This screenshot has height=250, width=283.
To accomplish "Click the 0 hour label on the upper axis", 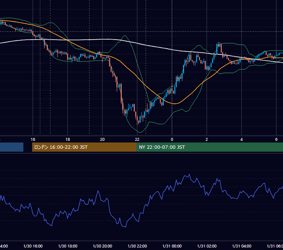I will pyautogui.click(x=172, y=140).
